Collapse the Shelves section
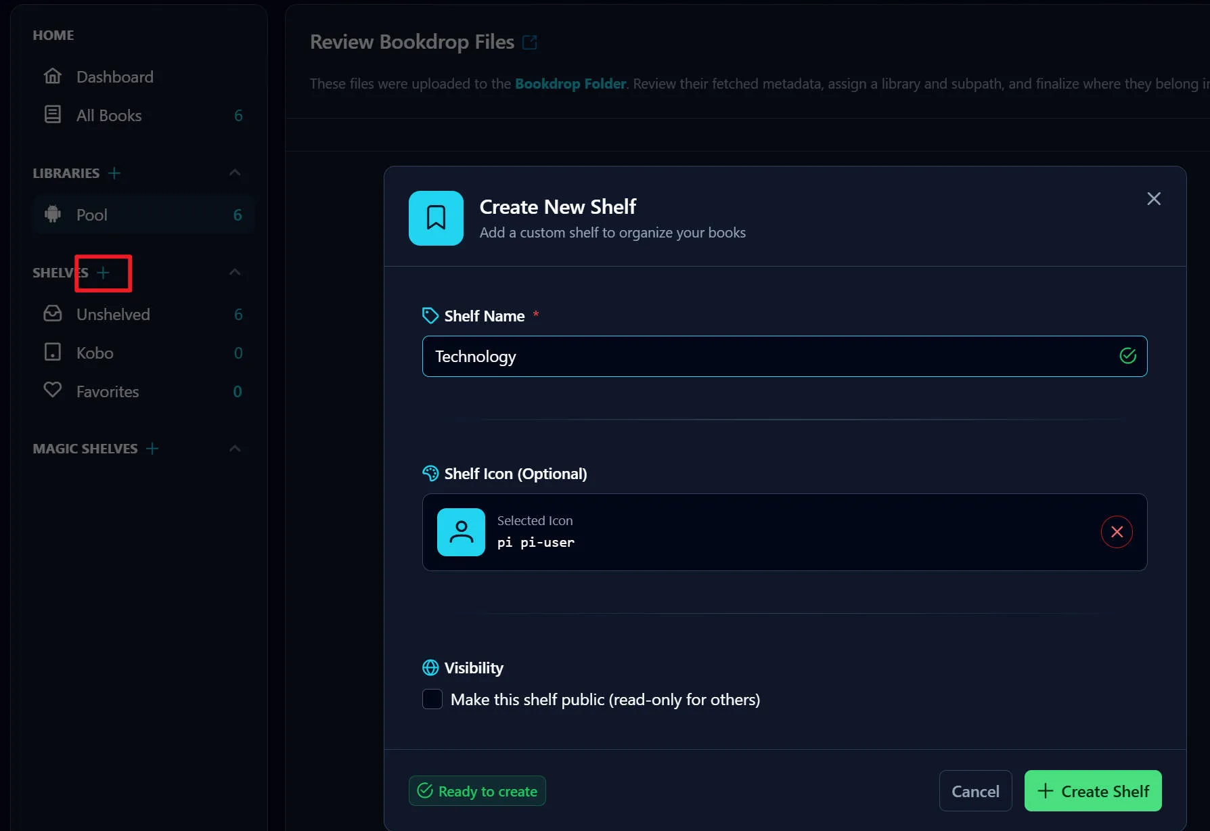Screen dimensions: 1210x831 235,272
